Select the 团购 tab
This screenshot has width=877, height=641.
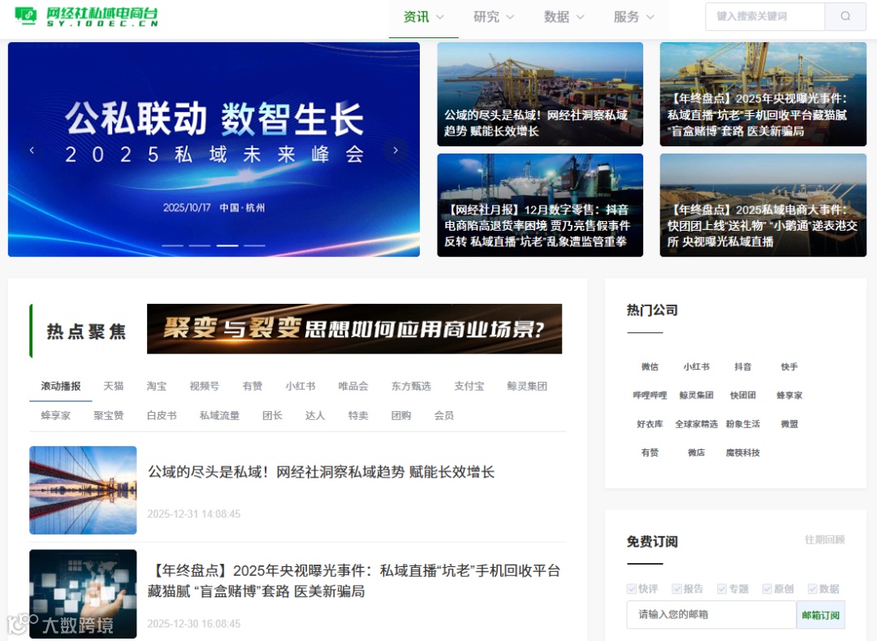click(401, 416)
